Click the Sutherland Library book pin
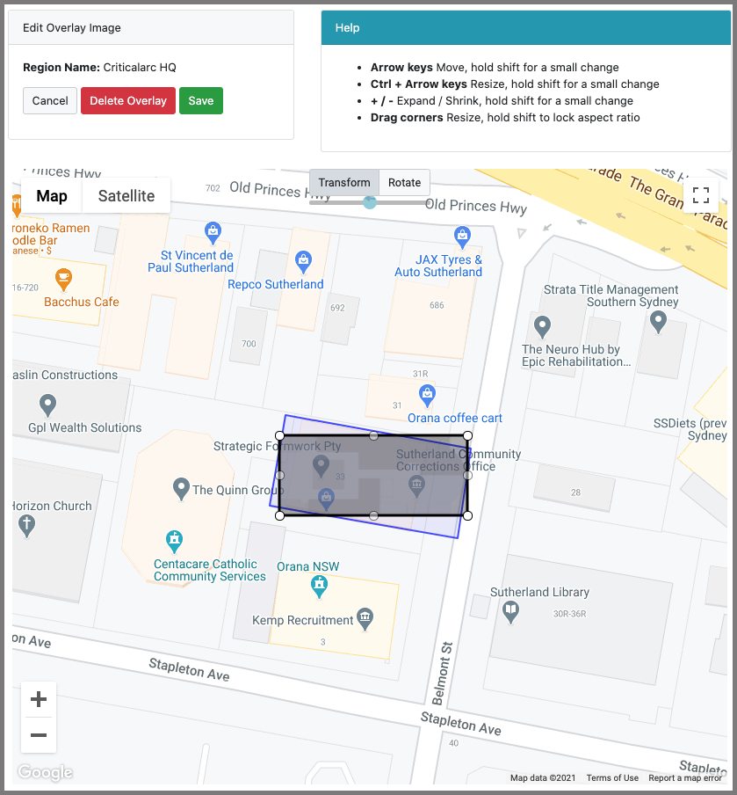The image size is (737, 795). pos(510,612)
